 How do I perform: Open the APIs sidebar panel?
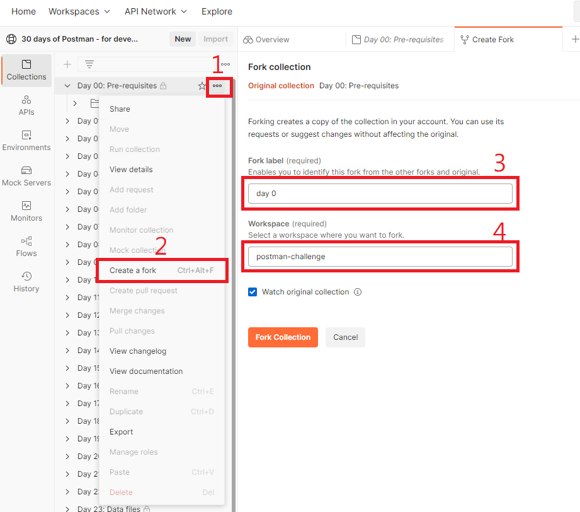coord(26,105)
